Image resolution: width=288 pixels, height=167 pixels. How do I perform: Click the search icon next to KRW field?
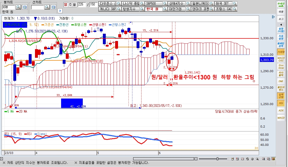click(19, 7)
